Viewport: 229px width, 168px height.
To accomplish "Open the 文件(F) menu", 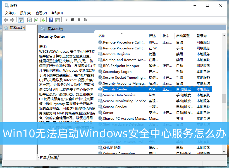I will pos(10,13).
